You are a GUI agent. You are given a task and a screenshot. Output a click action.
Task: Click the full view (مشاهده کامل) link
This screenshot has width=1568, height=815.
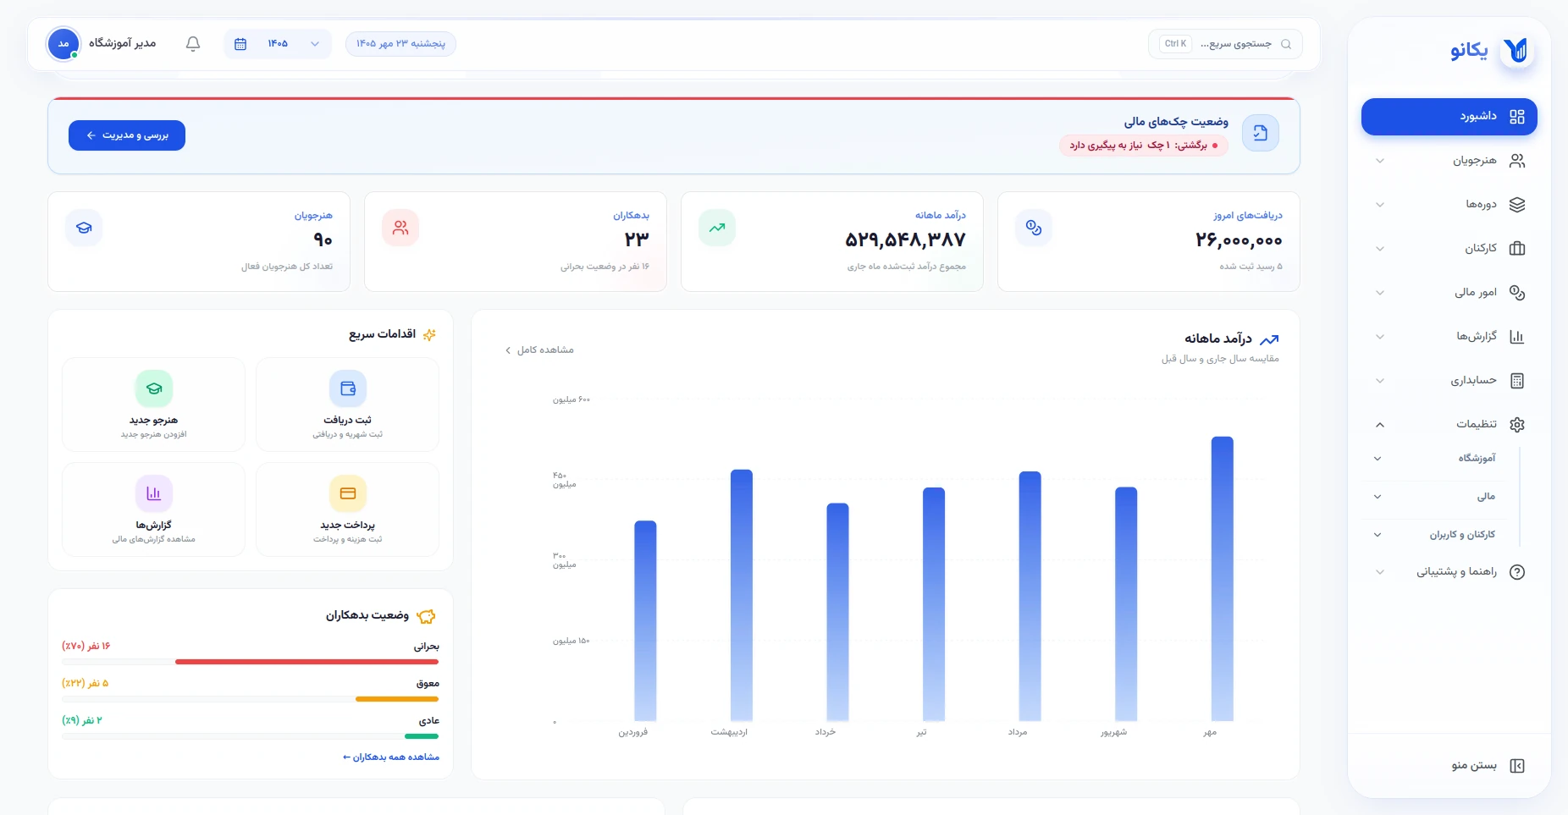539,350
